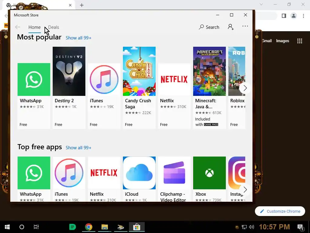Open Chrome three-dot menu
The image size is (310, 233).
[303, 16]
